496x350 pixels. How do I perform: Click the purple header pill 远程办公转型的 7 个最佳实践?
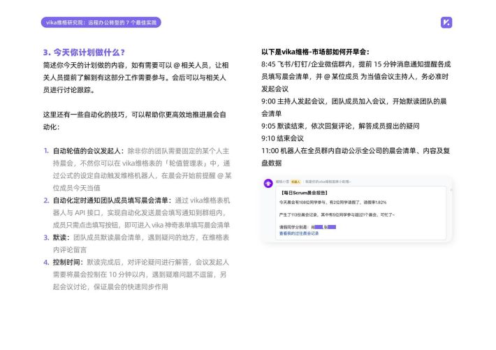click(101, 22)
